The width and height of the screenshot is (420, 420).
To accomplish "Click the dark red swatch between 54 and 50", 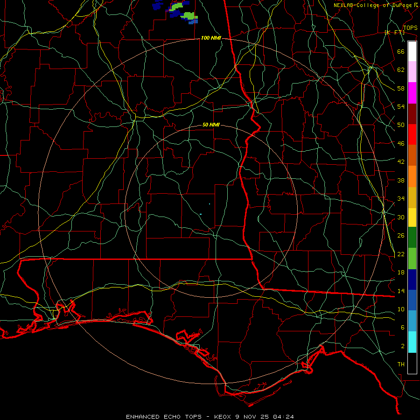I will coord(412,113).
